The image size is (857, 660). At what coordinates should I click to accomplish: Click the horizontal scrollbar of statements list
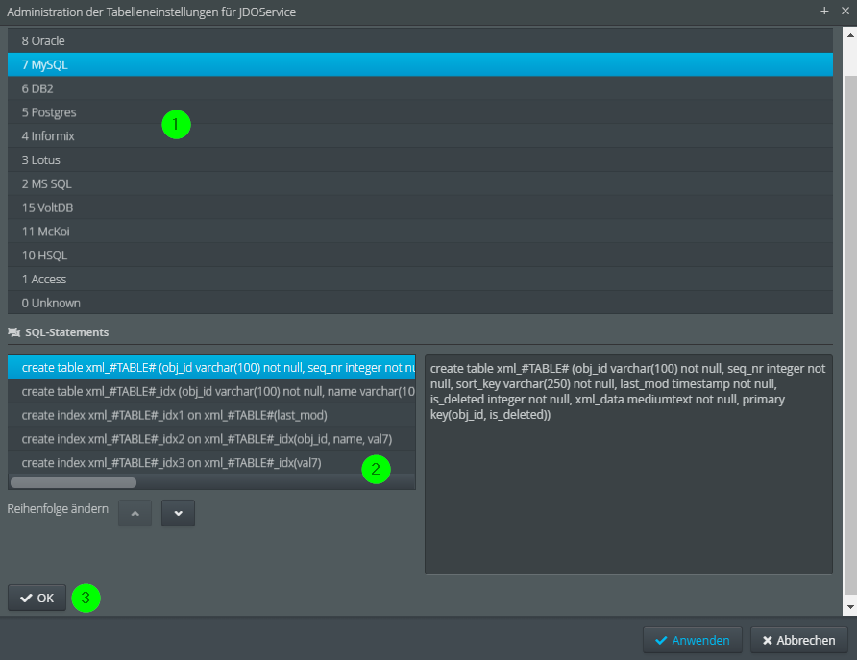(73, 482)
